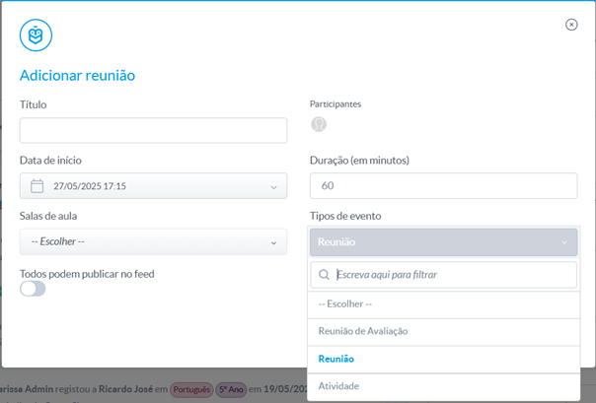Select the '-- Escolher --' event type option
Viewport: 596px width, 403px height.
444,304
